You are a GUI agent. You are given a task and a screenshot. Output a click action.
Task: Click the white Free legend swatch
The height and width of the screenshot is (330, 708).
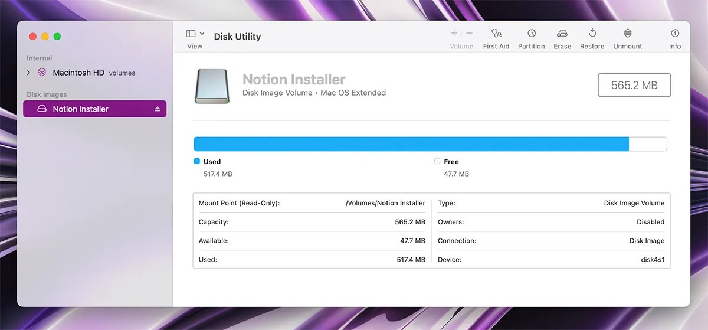pyautogui.click(x=437, y=161)
